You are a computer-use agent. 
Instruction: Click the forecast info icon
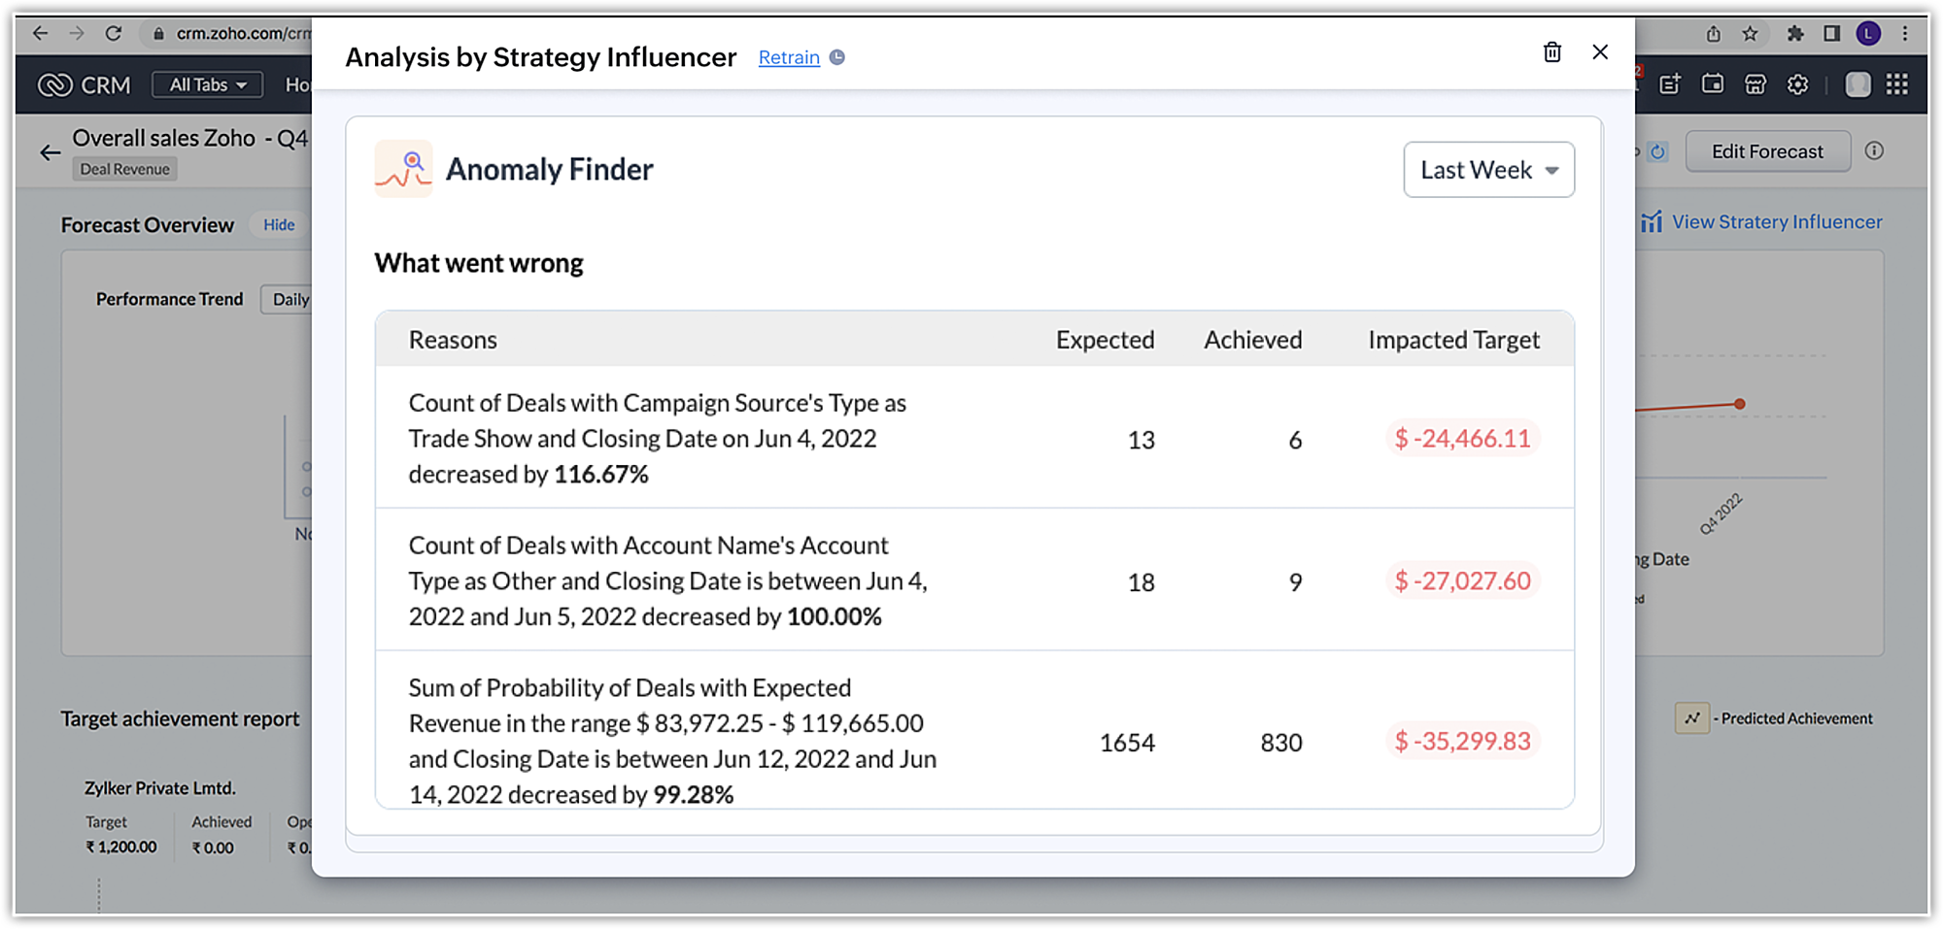pos(1874,151)
